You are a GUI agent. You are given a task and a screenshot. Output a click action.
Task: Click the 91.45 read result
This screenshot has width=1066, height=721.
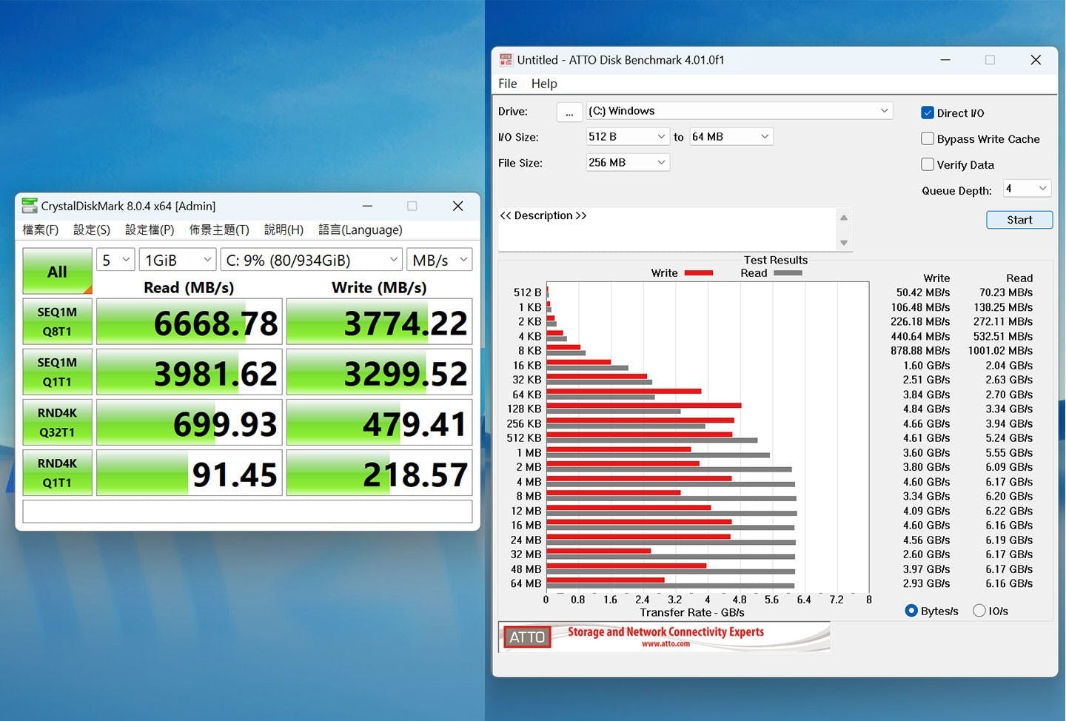(x=190, y=472)
